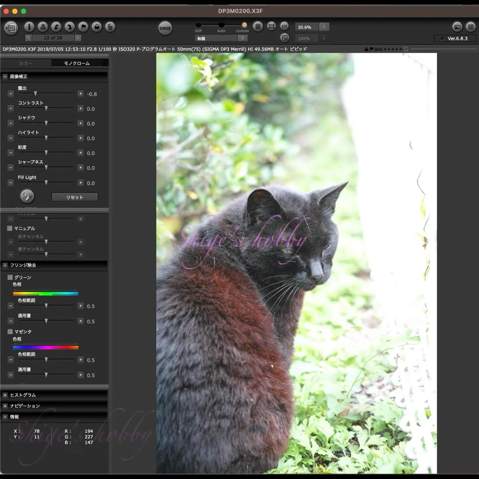Show image at 1/1 actual size

(x=284, y=26)
